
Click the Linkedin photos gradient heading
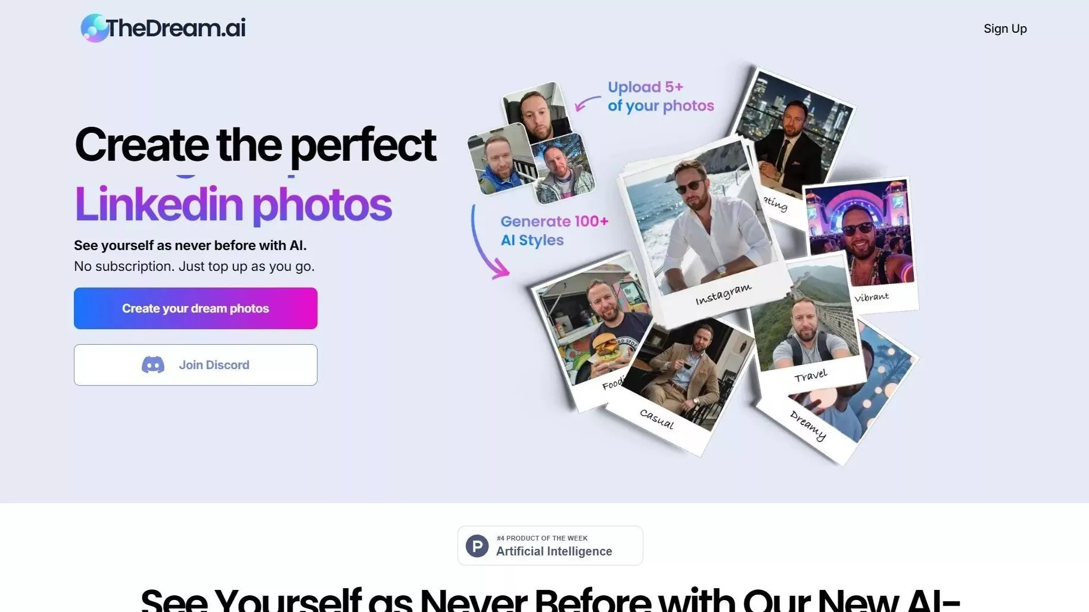tap(233, 204)
